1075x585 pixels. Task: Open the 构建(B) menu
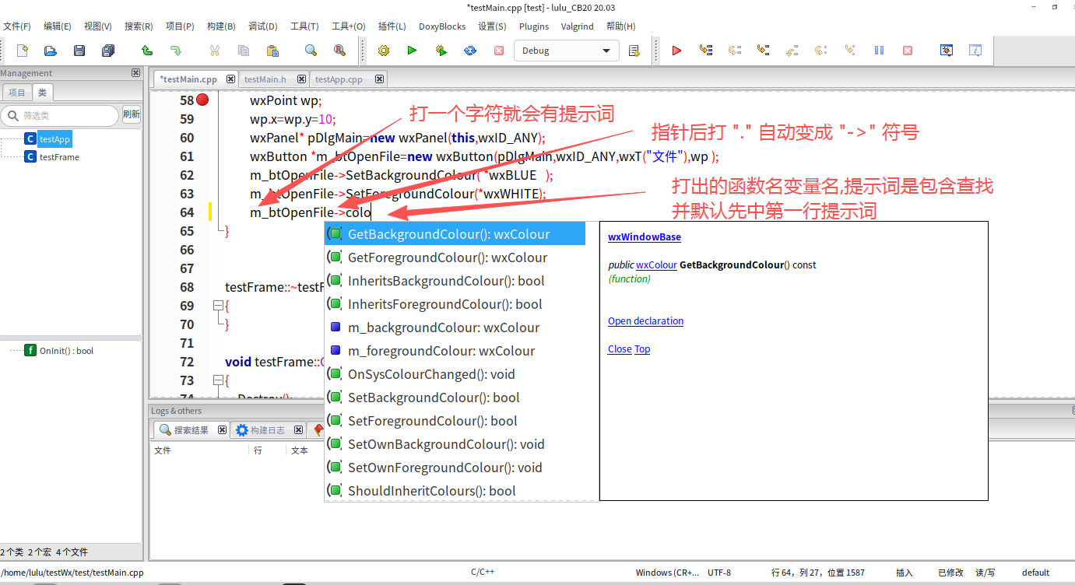pyautogui.click(x=221, y=26)
